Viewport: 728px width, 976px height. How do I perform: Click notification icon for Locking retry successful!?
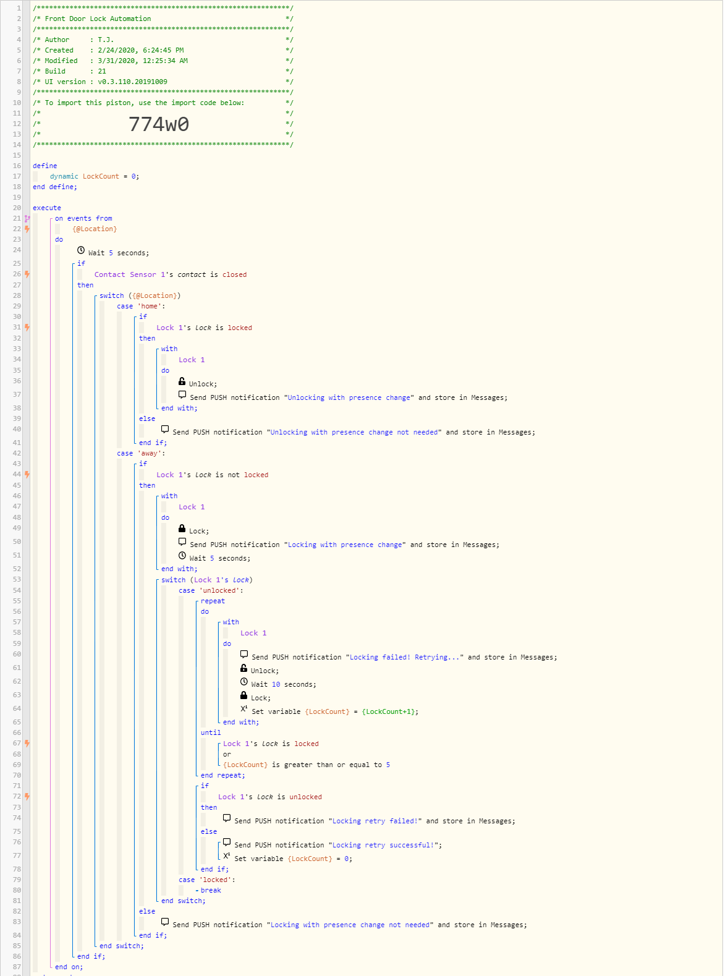point(227,842)
